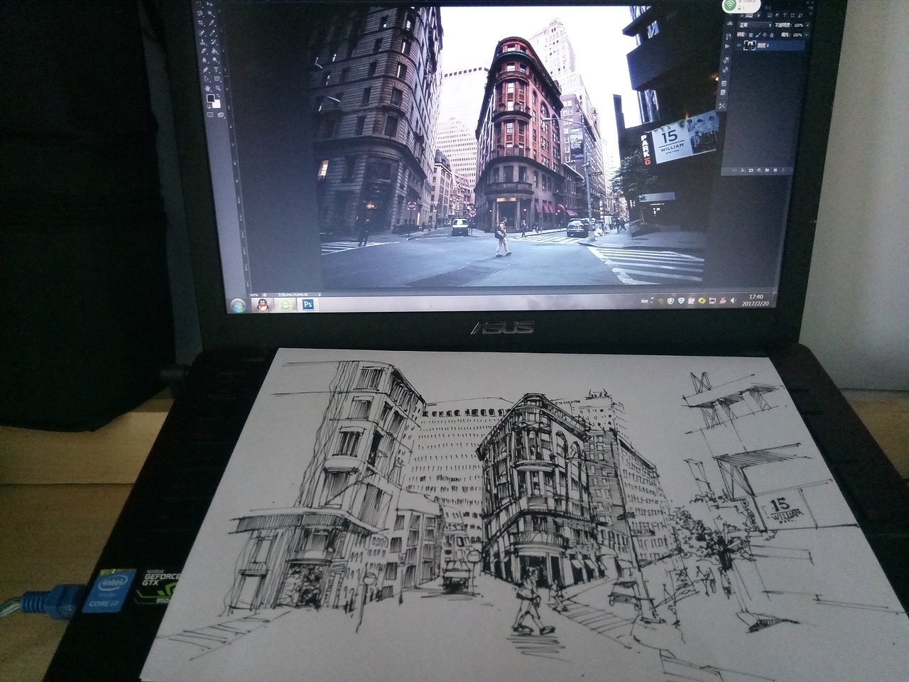Viewport: 909px width, 682px height.
Task: Select the Crop tool
Action: click(200, 22)
